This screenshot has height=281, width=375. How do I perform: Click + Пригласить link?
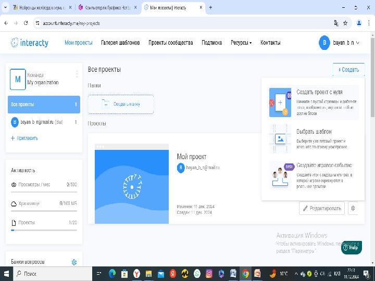pyautogui.click(x=24, y=138)
